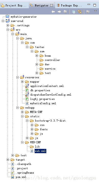Click the log4j.properties file icon
Image resolution: width=99 pixels, height=183 pixels.
click(x=27, y=99)
